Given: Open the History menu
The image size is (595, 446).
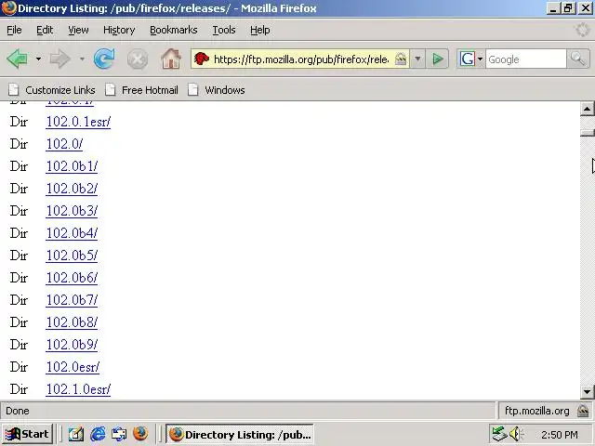Looking at the screenshot, I should tap(119, 30).
